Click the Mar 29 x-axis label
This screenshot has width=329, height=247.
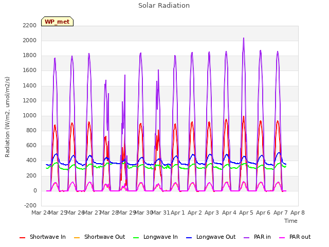(x=126, y=213)
